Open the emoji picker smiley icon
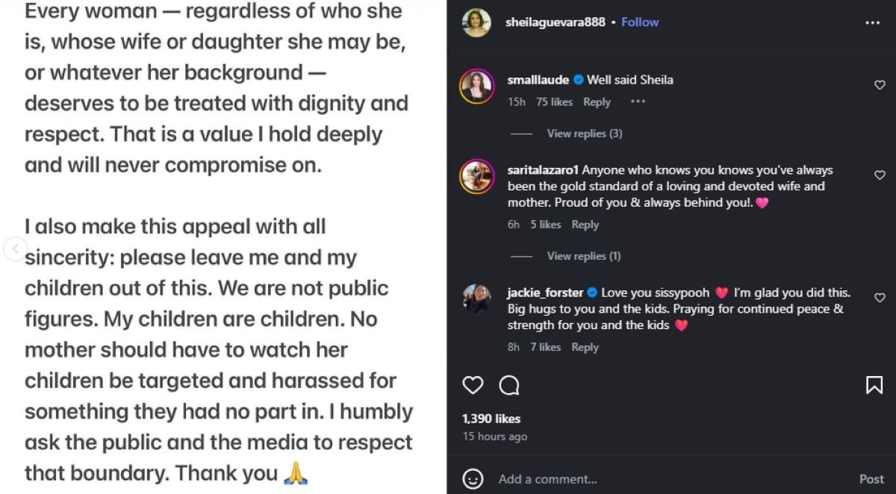The image size is (896, 494). click(473, 479)
